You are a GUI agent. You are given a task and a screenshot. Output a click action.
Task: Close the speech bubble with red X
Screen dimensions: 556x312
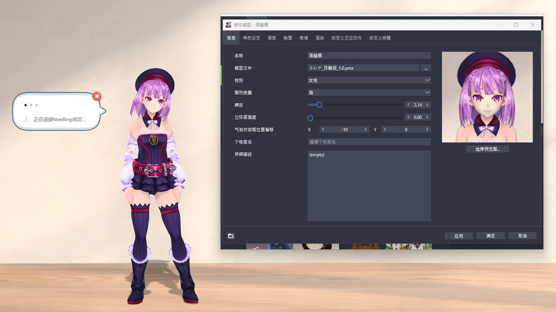coord(97,96)
